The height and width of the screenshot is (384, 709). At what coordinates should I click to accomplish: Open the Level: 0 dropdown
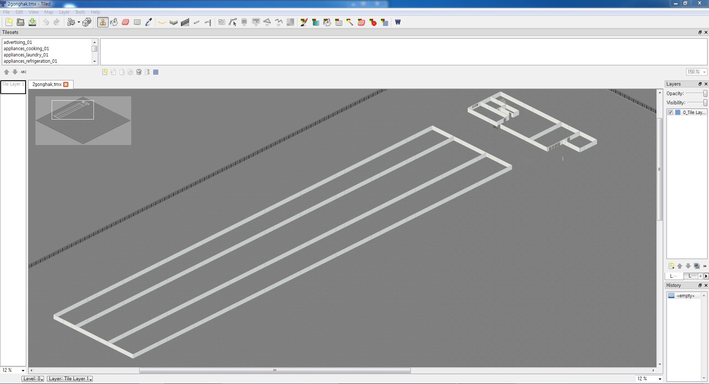(x=33, y=379)
